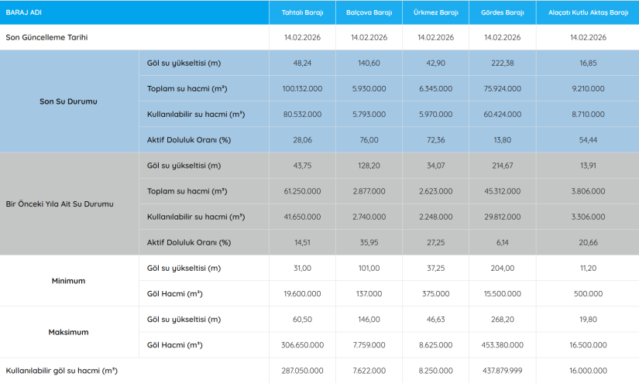This screenshot has height=383, width=639.
Task: Select the Son Su Durumu section label
Action: click(68, 101)
